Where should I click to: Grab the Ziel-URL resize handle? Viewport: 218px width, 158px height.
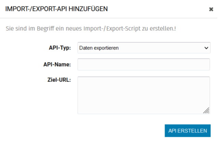206,111
